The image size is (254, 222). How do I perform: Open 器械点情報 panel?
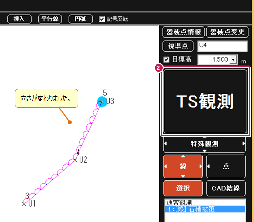click(183, 32)
